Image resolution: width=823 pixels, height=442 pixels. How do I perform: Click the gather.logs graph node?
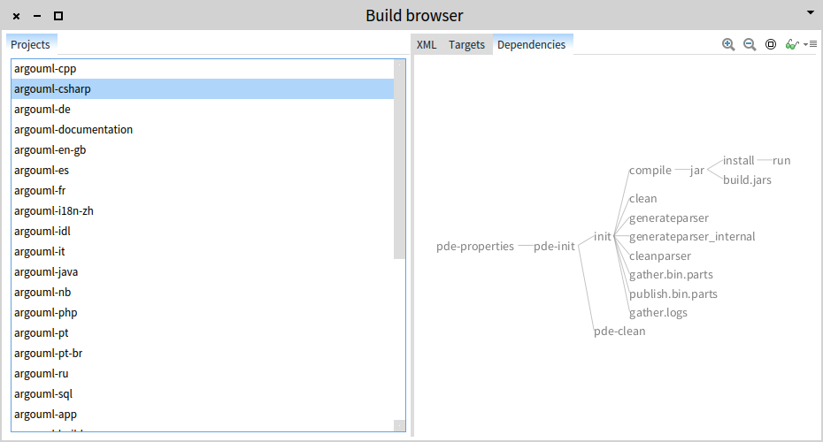[658, 313]
